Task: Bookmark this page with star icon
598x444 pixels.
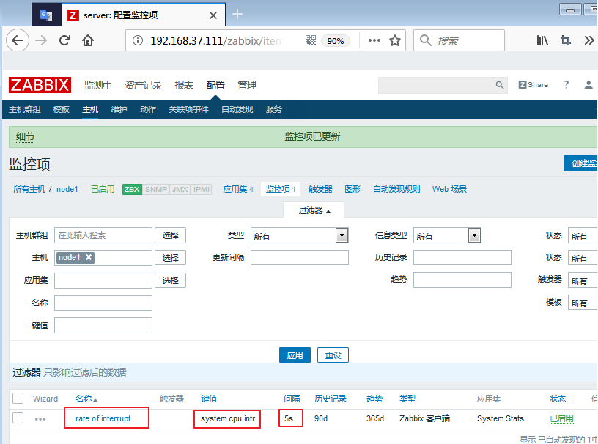Action: pyautogui.click(x=395, y=41)
